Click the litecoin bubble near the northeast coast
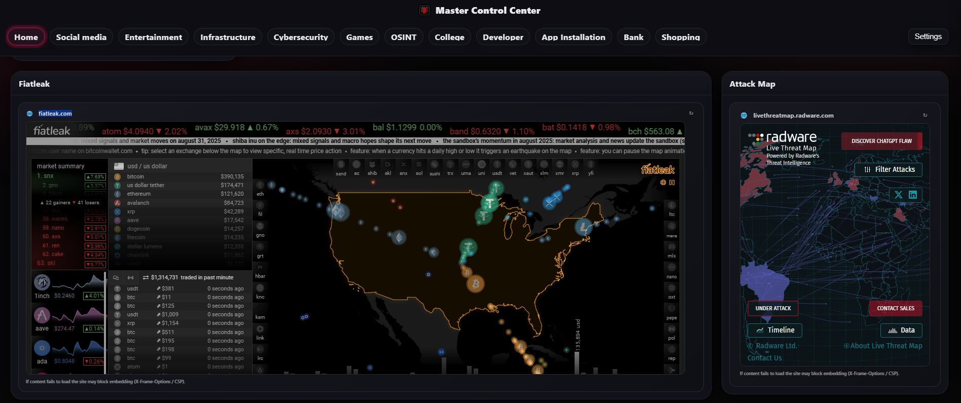The image size is (961, 403). pyautogui.click(x=584, y=227)
